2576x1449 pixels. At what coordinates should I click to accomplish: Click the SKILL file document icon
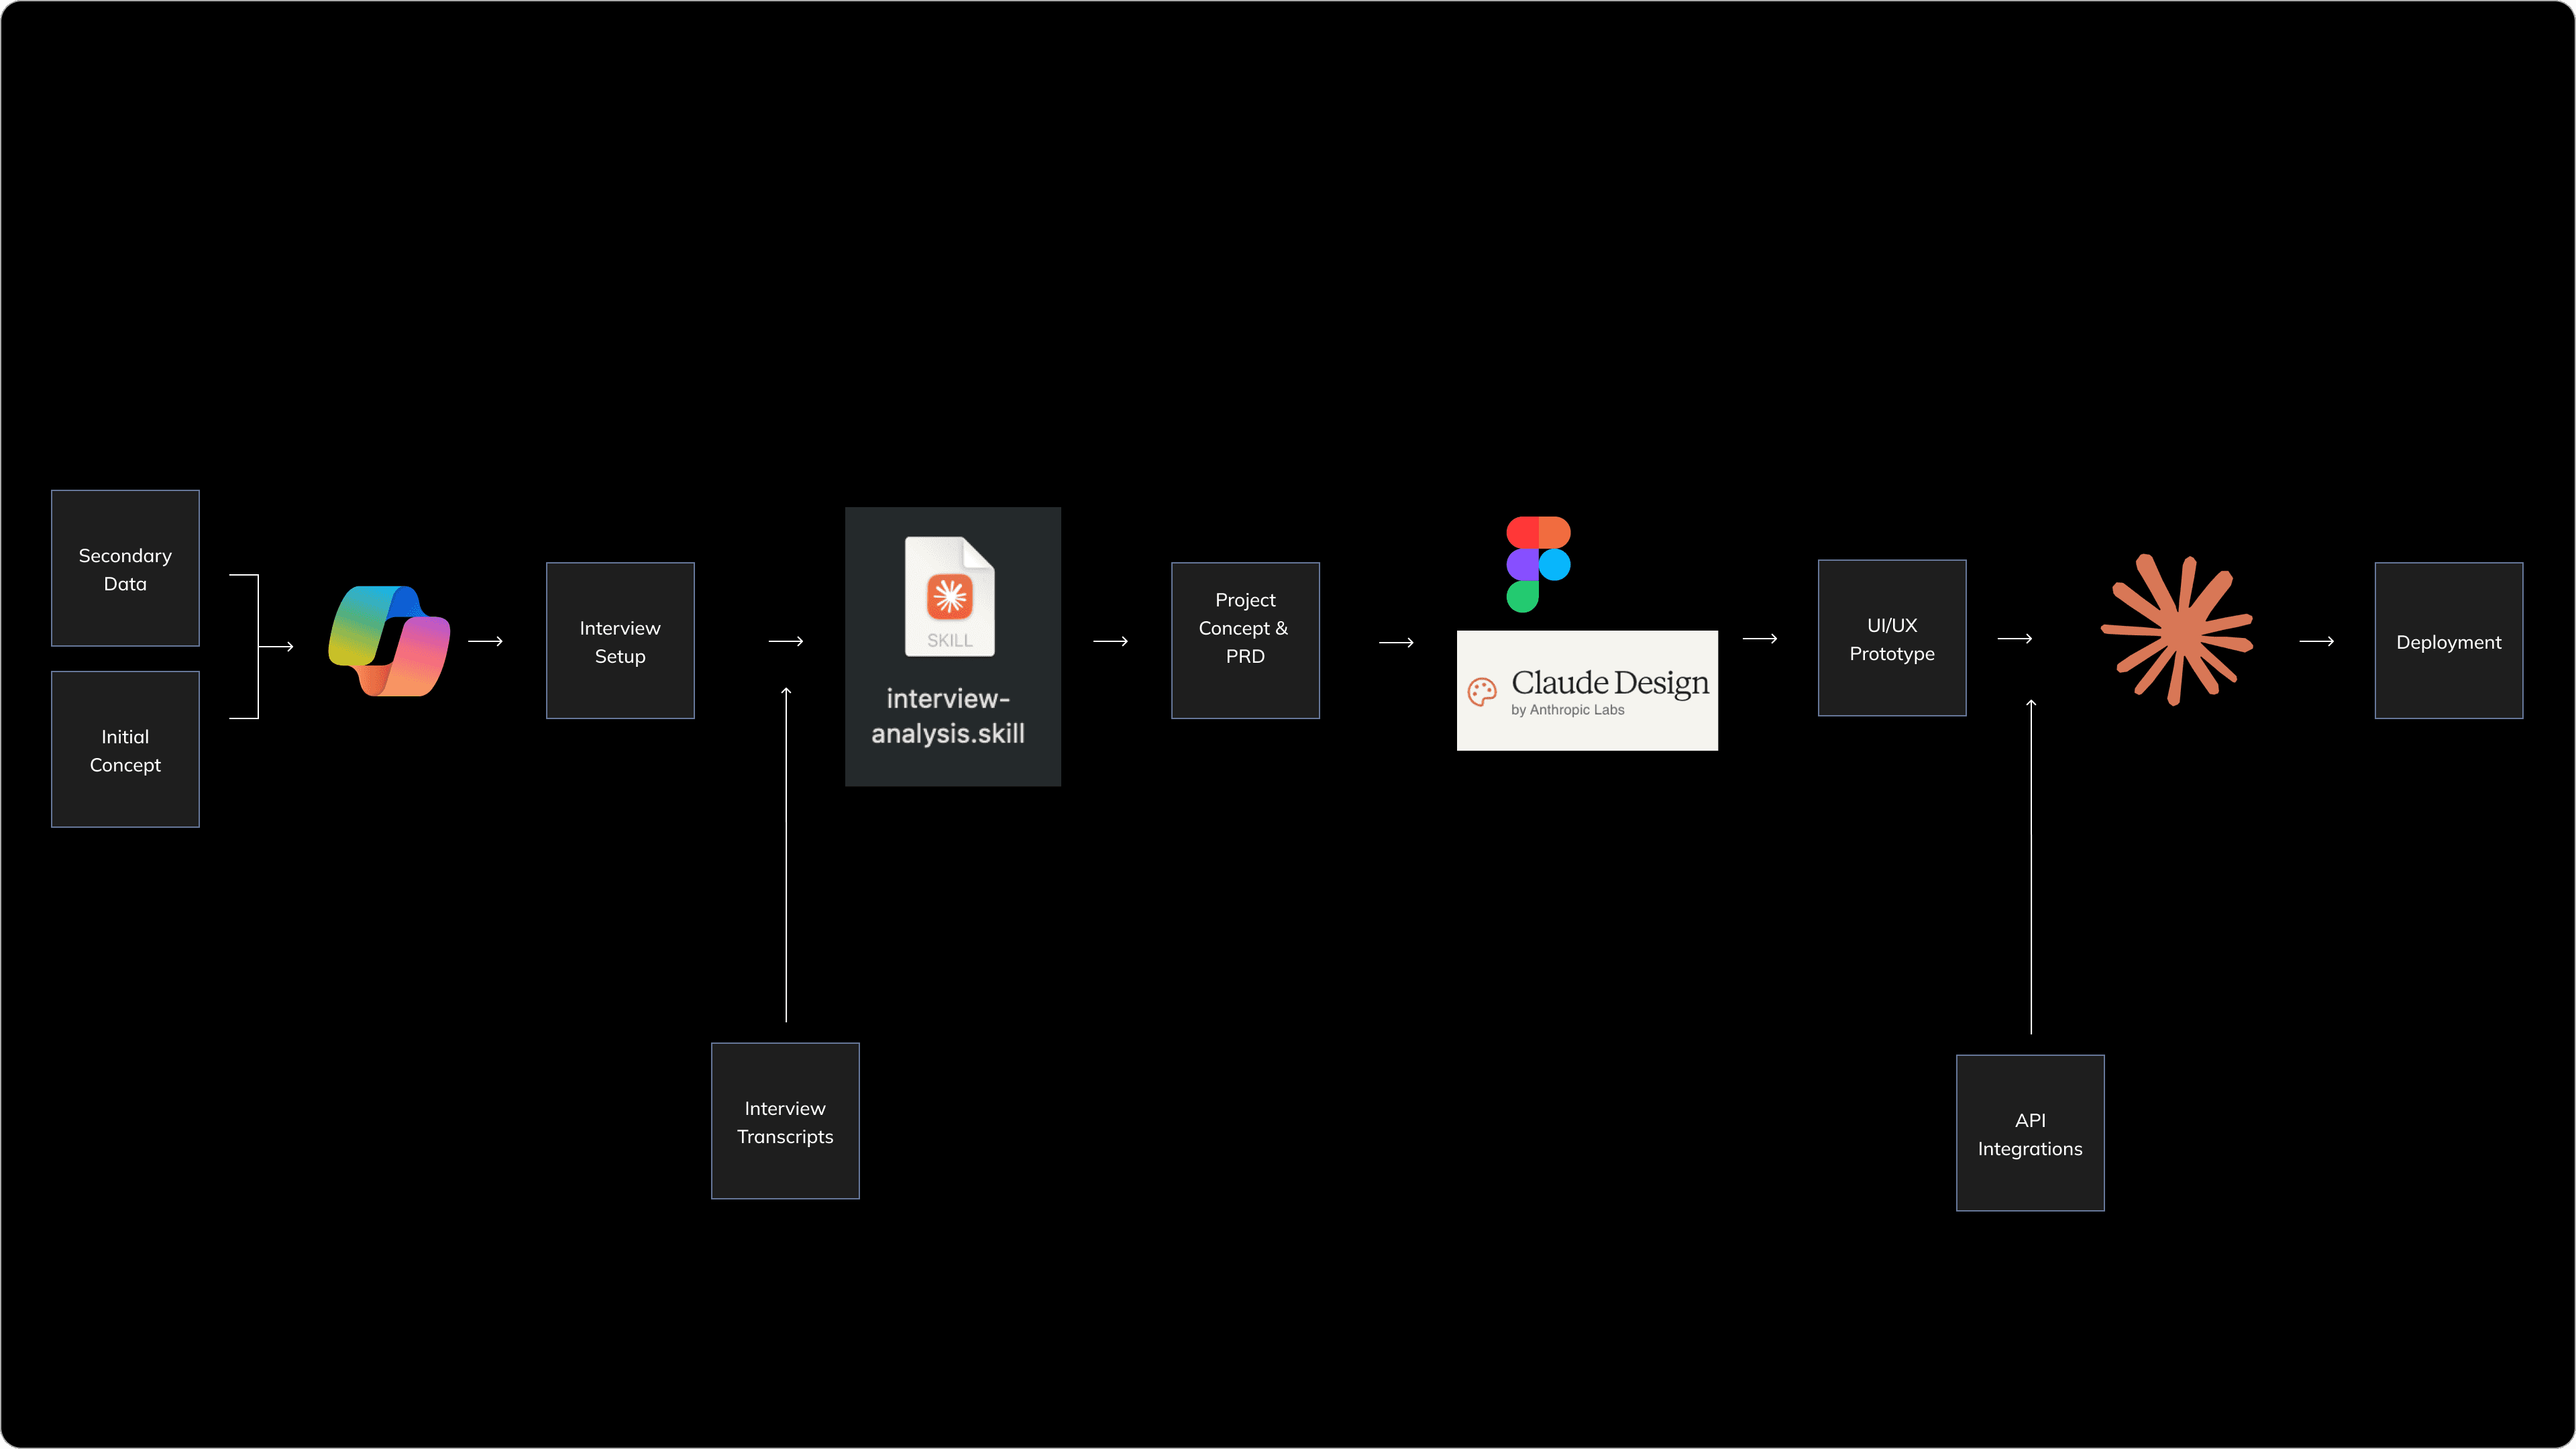949,597
